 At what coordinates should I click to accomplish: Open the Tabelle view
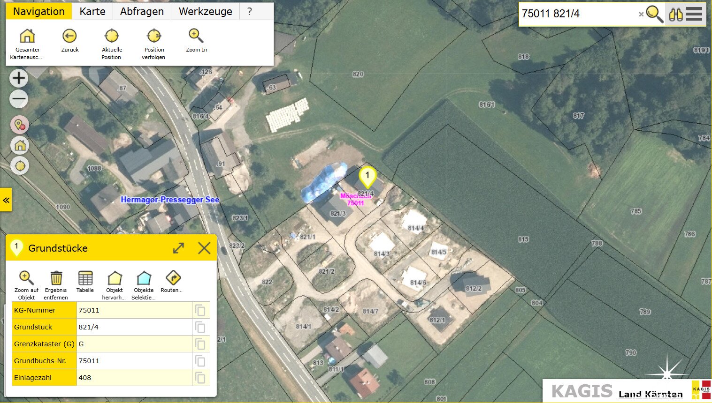tap(85, 278)
